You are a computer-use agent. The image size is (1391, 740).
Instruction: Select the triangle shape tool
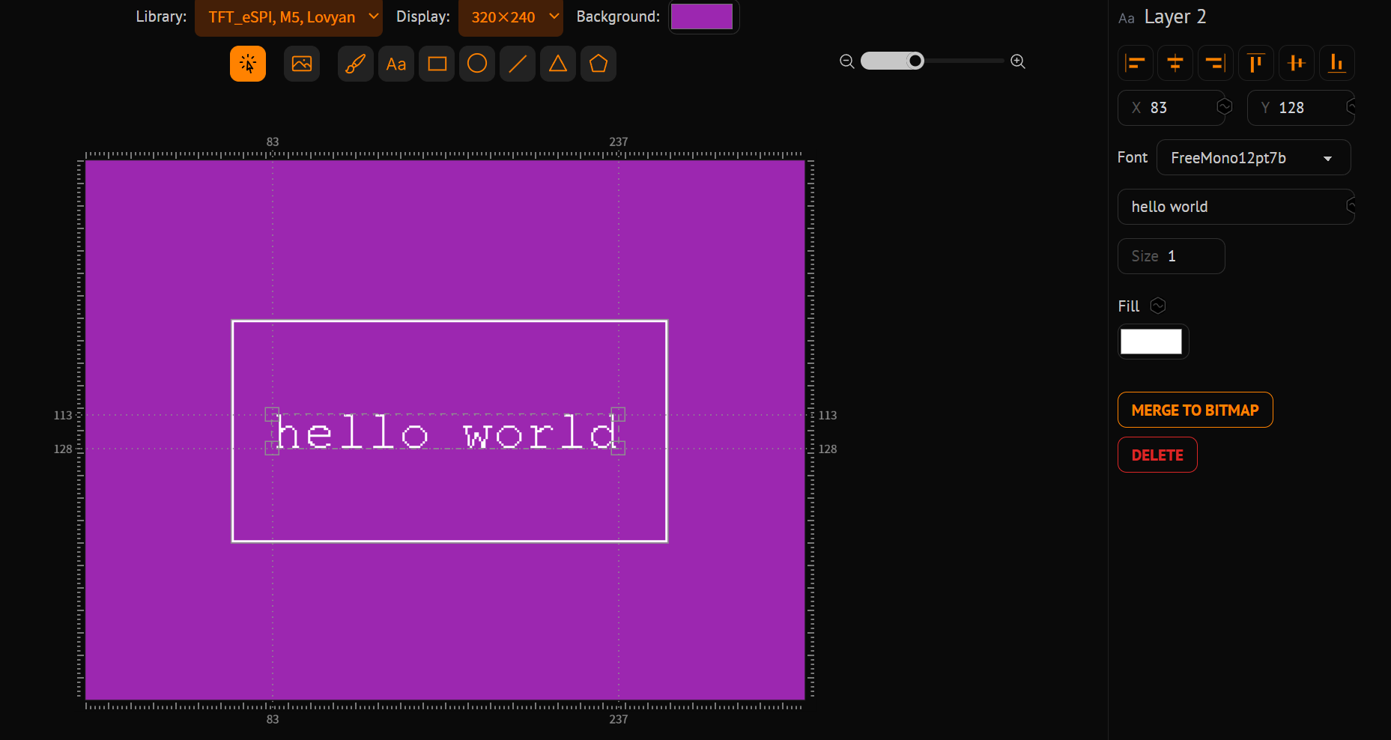558,64
